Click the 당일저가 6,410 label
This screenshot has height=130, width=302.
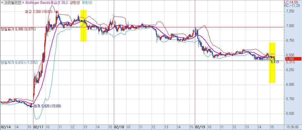click(x=19, y=63)
